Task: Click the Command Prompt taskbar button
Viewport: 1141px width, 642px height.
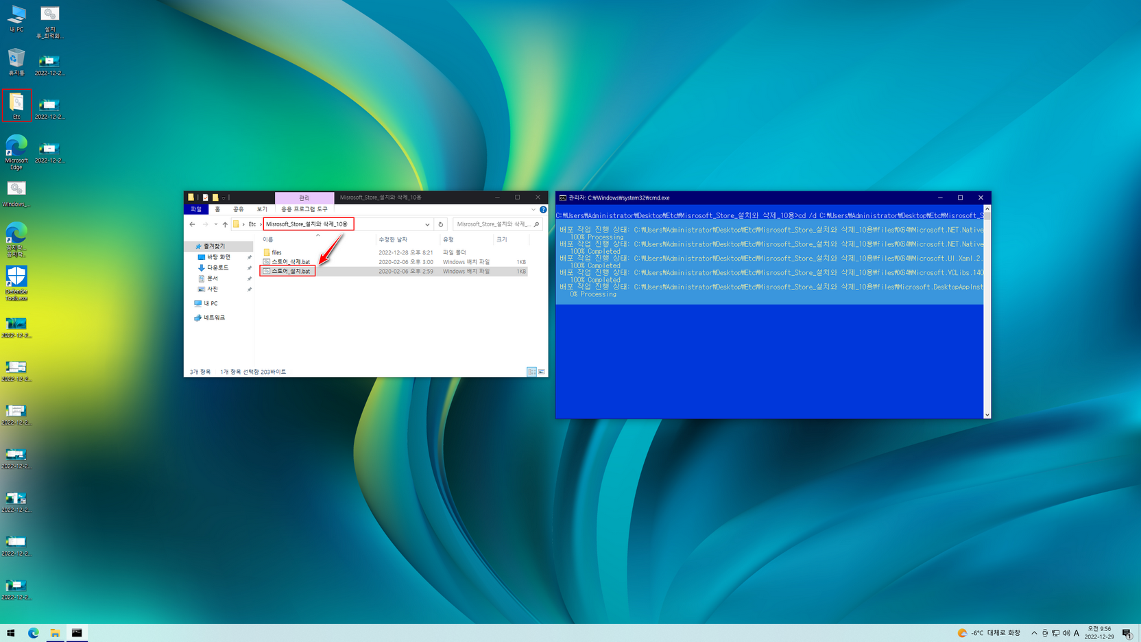Action: pyautogui.click(x=77, y=633)
